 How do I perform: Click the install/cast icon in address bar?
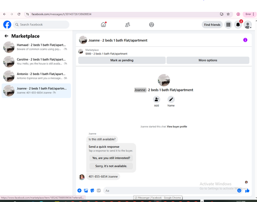click(222, 14)
